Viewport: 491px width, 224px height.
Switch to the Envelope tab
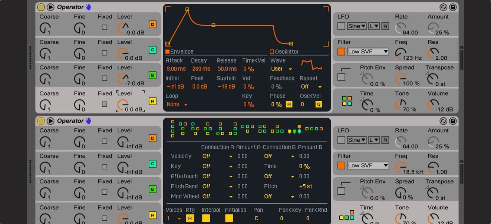point(180,52)
